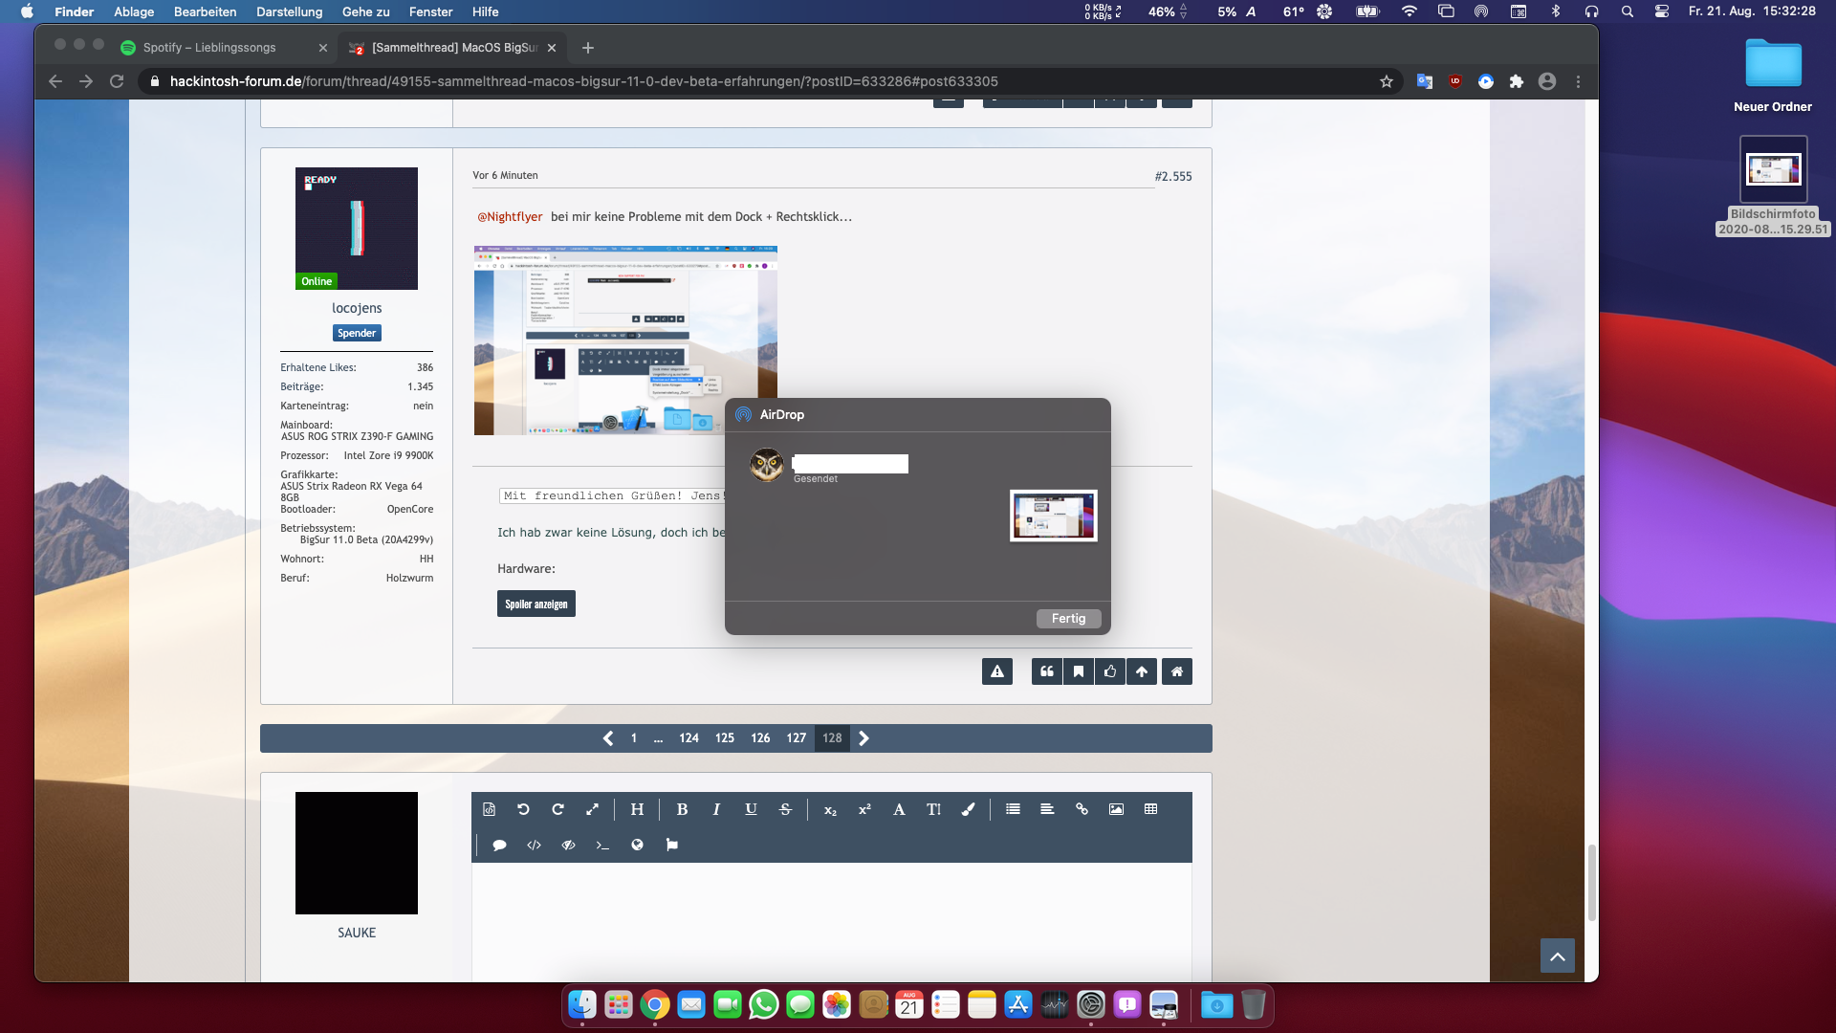This screenshot has width=1836, height=1033.
Task: Click the report warning triangle icon
Action: click(996, 671)
